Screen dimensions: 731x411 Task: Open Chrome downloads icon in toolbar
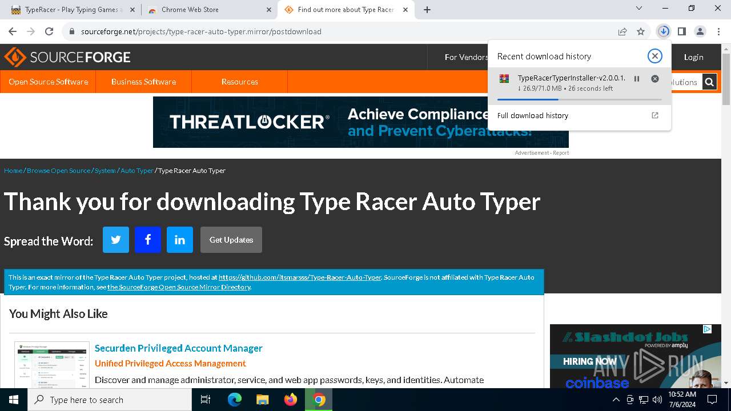[664, 31]
